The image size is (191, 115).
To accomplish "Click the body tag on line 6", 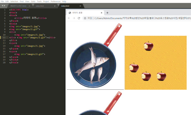I will click(13, 24).
